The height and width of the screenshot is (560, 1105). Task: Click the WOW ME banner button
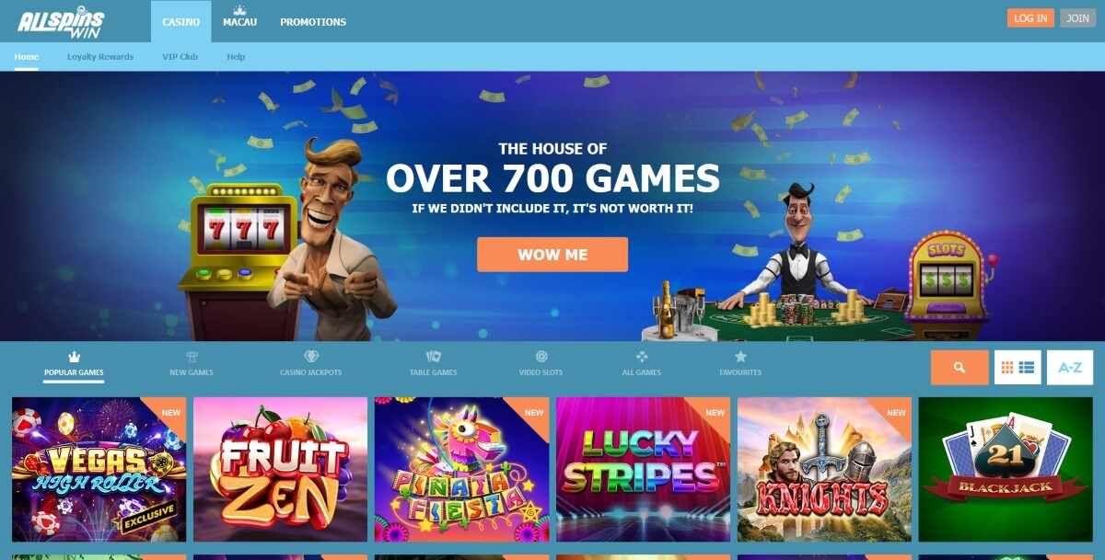[x=552, y=255]
